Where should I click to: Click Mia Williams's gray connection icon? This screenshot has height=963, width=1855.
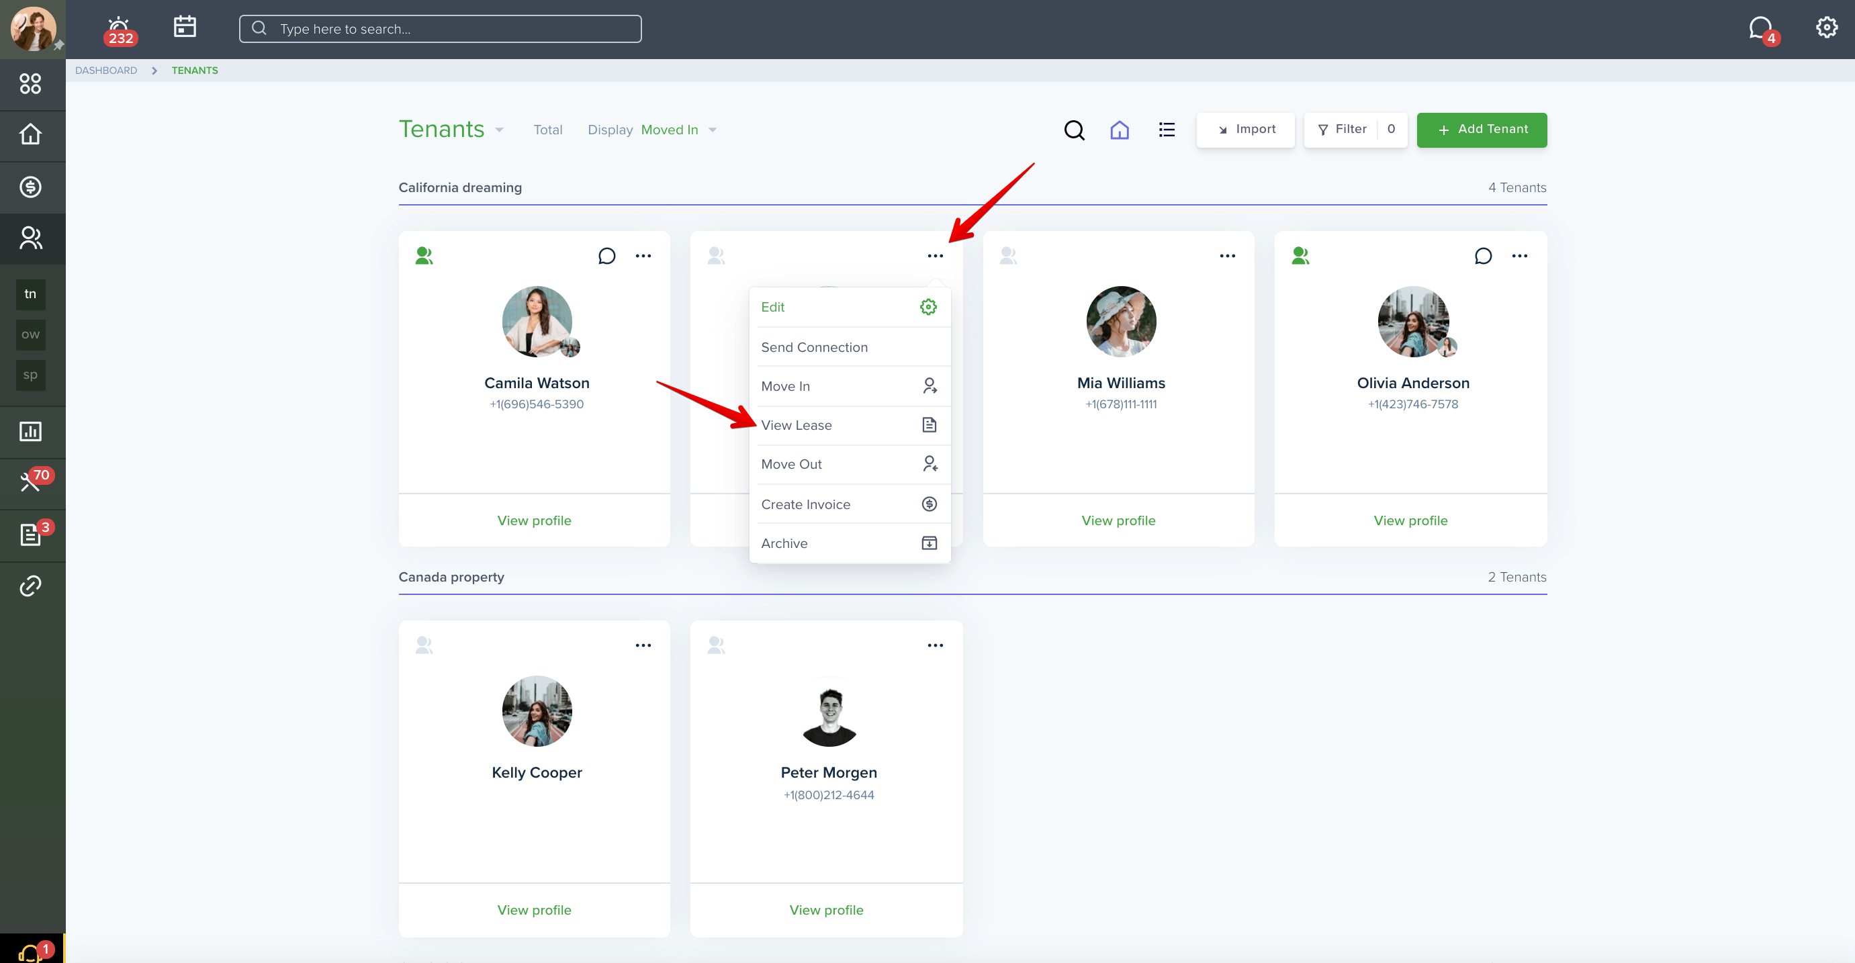tap(1008, 256)
